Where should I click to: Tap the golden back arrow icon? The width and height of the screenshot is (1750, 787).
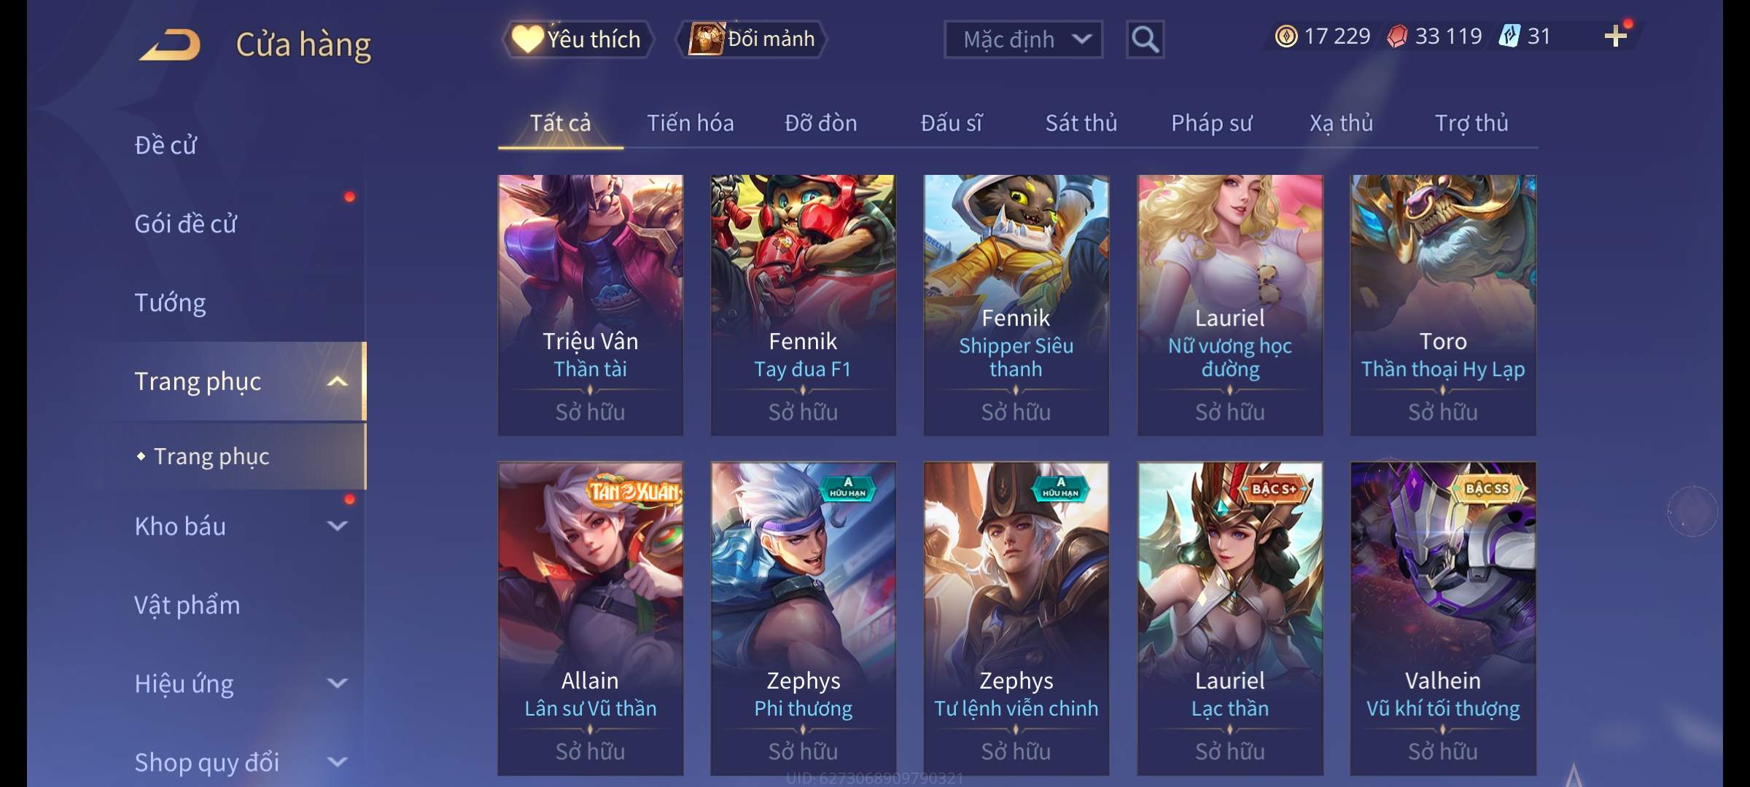(170, 44)
